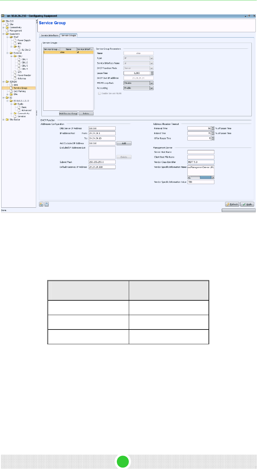The width and height of the screenshot is (257, 470).
Task: Click the SFA folder icon in tree
Action: 11,94
